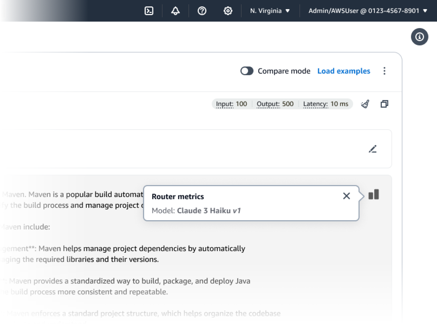Viewport: 437px width, 324px height.
Task: Close the Router metrics popover
Action: click(x=346, y=196)
